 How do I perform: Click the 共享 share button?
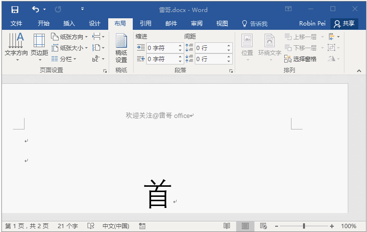pyautogui.click(x=344, y=24)
